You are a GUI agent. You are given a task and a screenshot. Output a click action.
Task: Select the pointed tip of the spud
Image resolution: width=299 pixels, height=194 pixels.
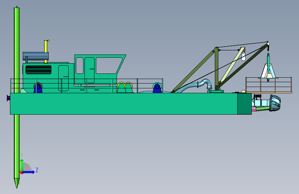(17, 183)
